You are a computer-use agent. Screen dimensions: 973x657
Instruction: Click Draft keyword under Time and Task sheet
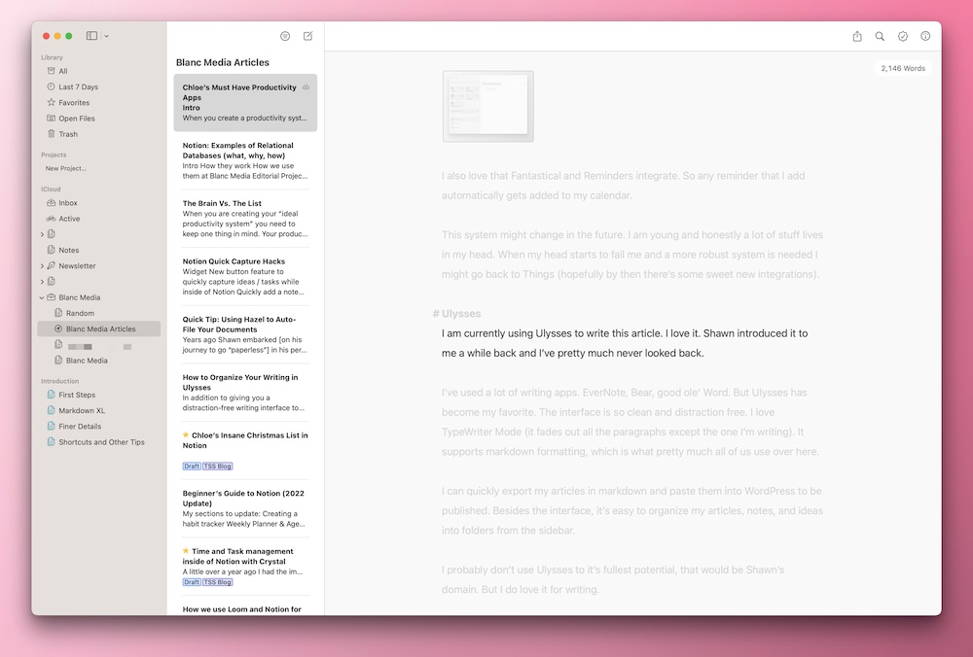192,582
